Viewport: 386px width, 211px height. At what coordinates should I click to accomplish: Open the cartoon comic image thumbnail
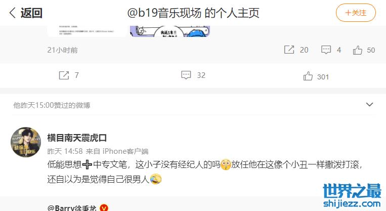tap(170, 31)
